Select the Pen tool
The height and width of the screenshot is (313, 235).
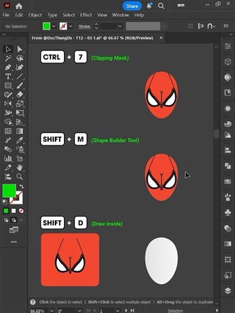[x=8, y=67]
